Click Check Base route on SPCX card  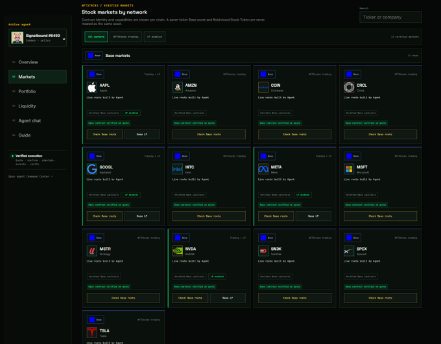pos(380,298)
